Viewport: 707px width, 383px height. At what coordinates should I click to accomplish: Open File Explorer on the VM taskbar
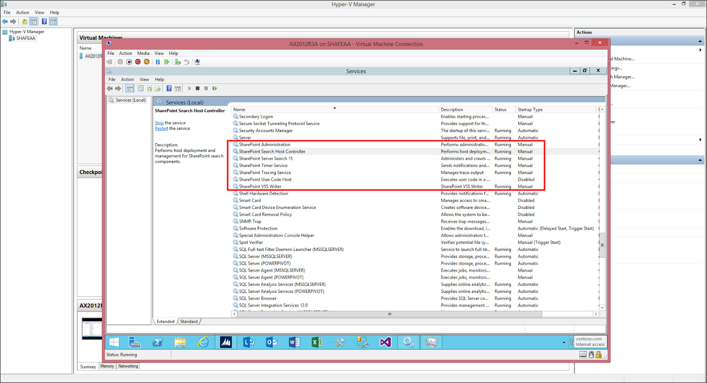click(x=180, y=342)
